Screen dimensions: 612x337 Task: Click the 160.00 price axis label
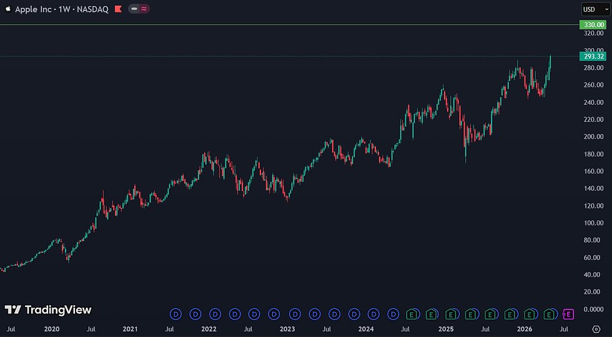pos(593,171)
